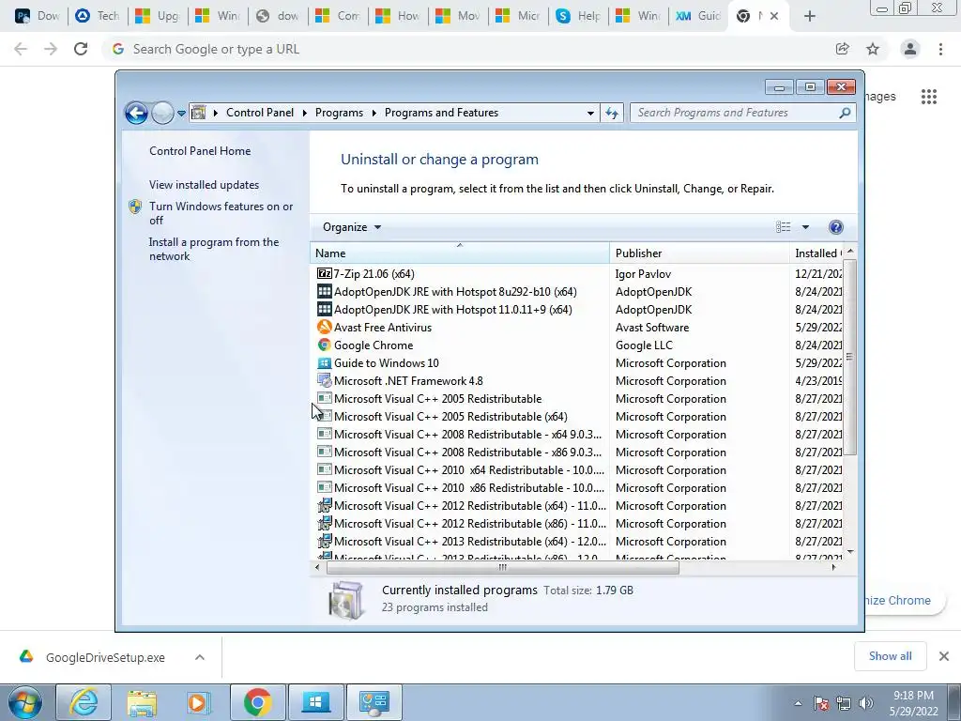Open the Chrome profile avatar

pos(910,49)
